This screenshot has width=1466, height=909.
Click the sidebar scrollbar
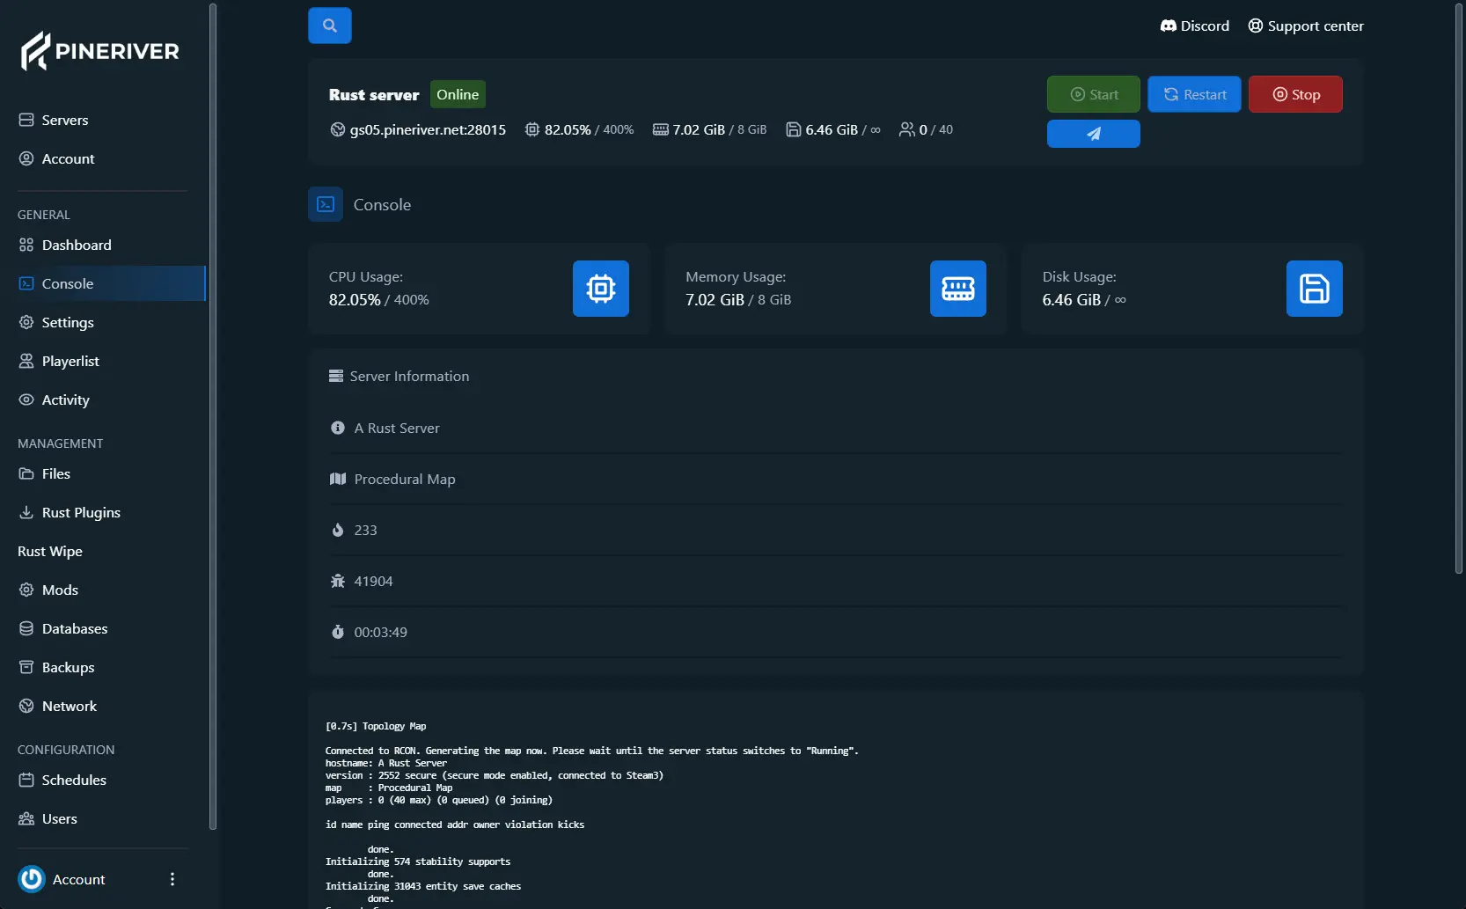click(x=212, y=416)
